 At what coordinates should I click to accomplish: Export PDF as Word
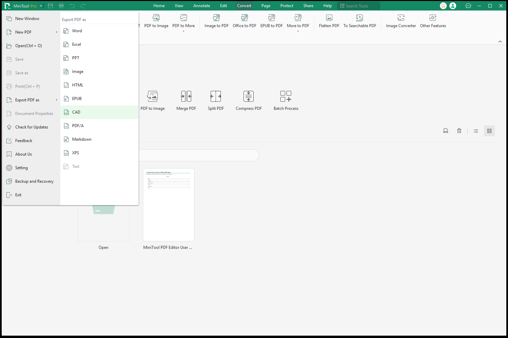(x=99, y=31)
